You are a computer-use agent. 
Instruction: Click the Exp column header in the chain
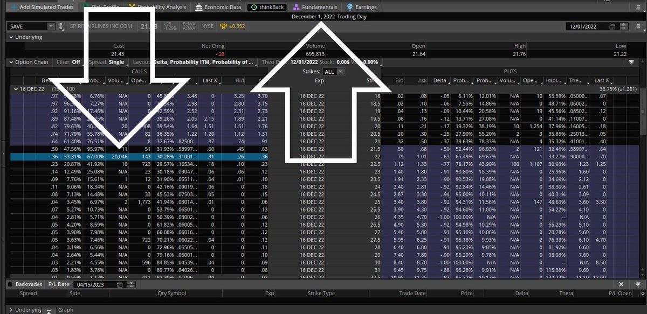point(319,80)
